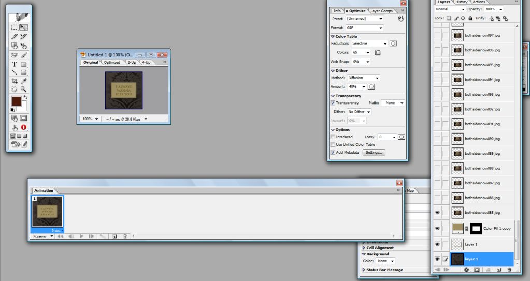Image resolution: width=530 pixels, height=281 pixels.
Task: Switch to the 4-Up view tab
Action: [x=146, y=63]
